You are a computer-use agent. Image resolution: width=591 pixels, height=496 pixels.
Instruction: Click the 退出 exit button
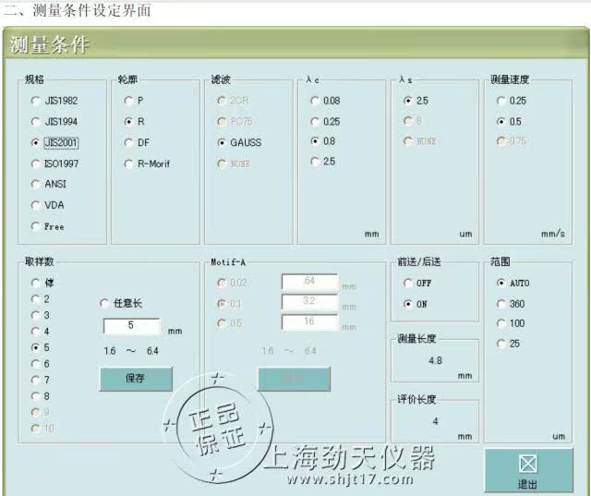click(527, 471)
